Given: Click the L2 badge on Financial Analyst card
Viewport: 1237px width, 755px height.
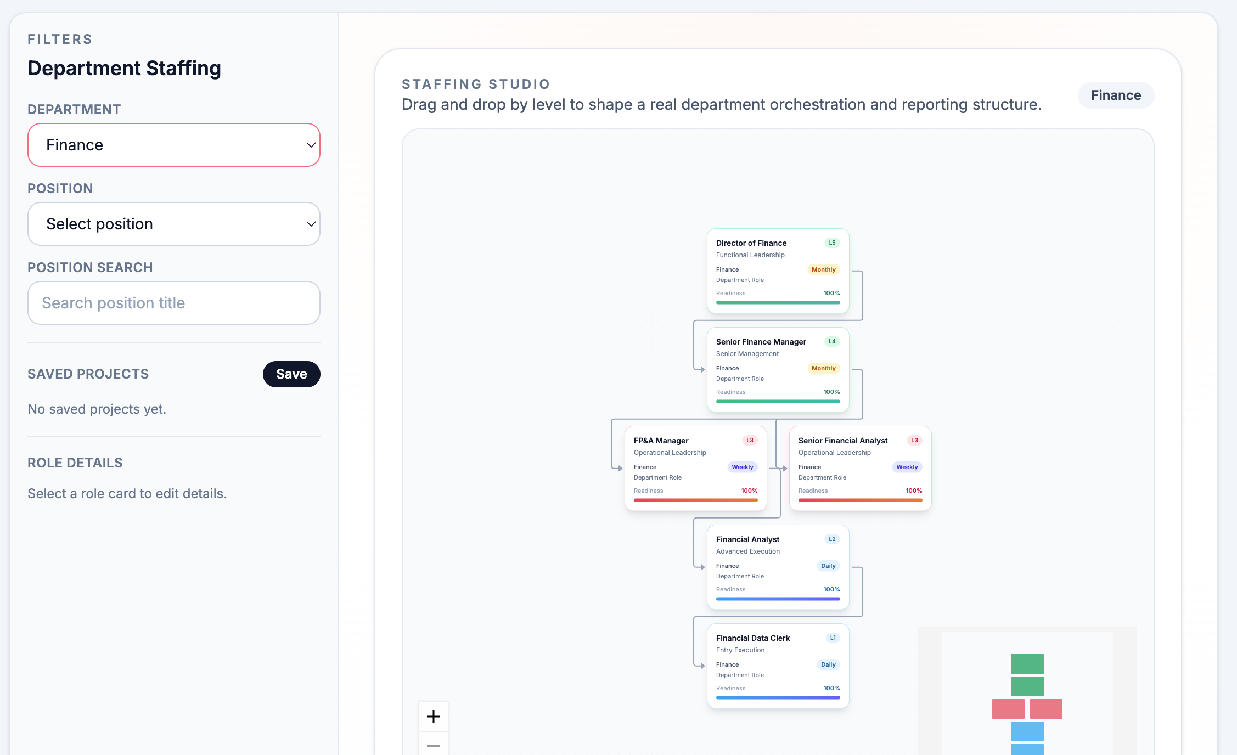Looking at the screenshot, I should coord(832,539).
